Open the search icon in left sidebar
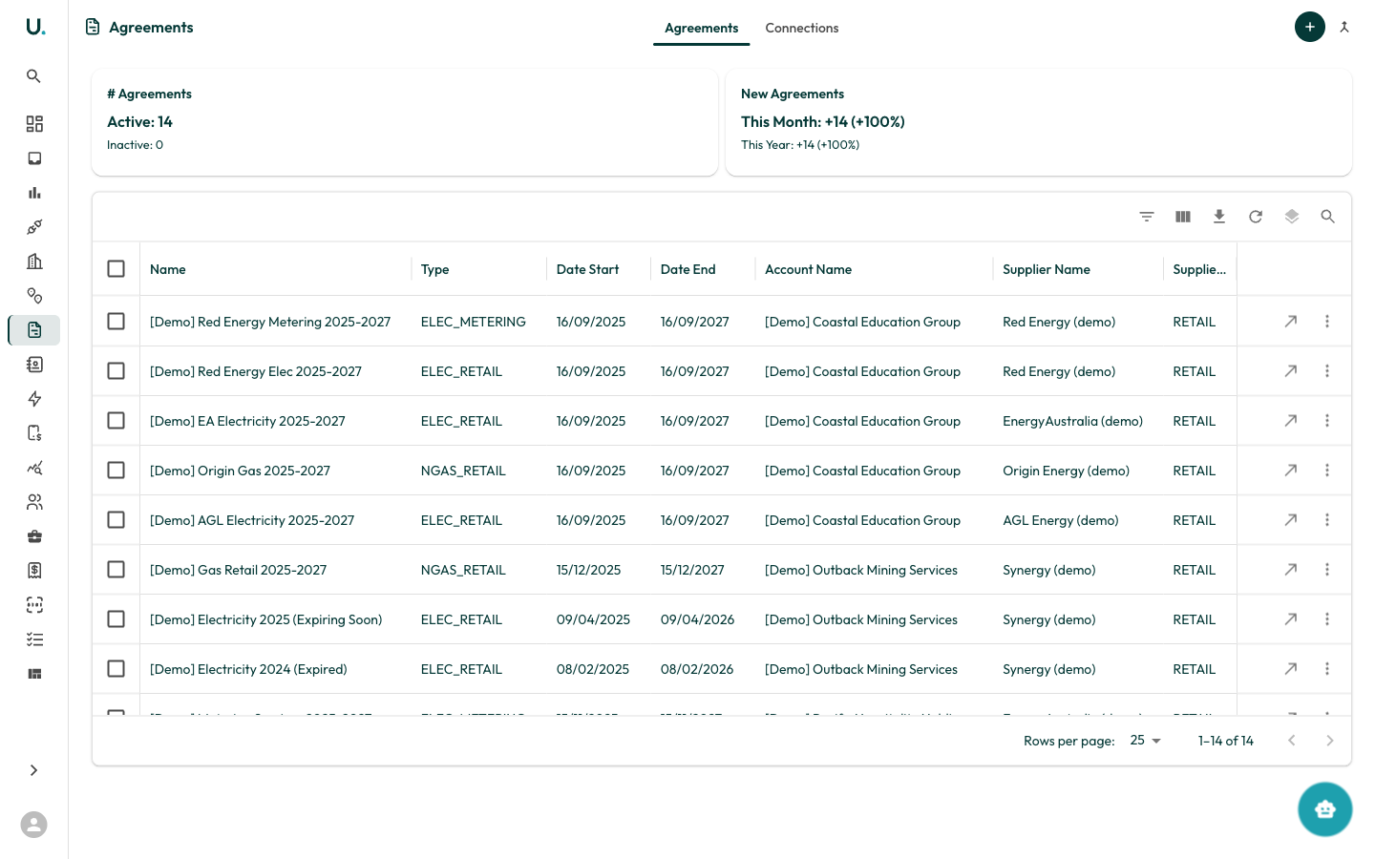Image resolution: width=1375 pixels, height=859 pixels. coord(34,76)
